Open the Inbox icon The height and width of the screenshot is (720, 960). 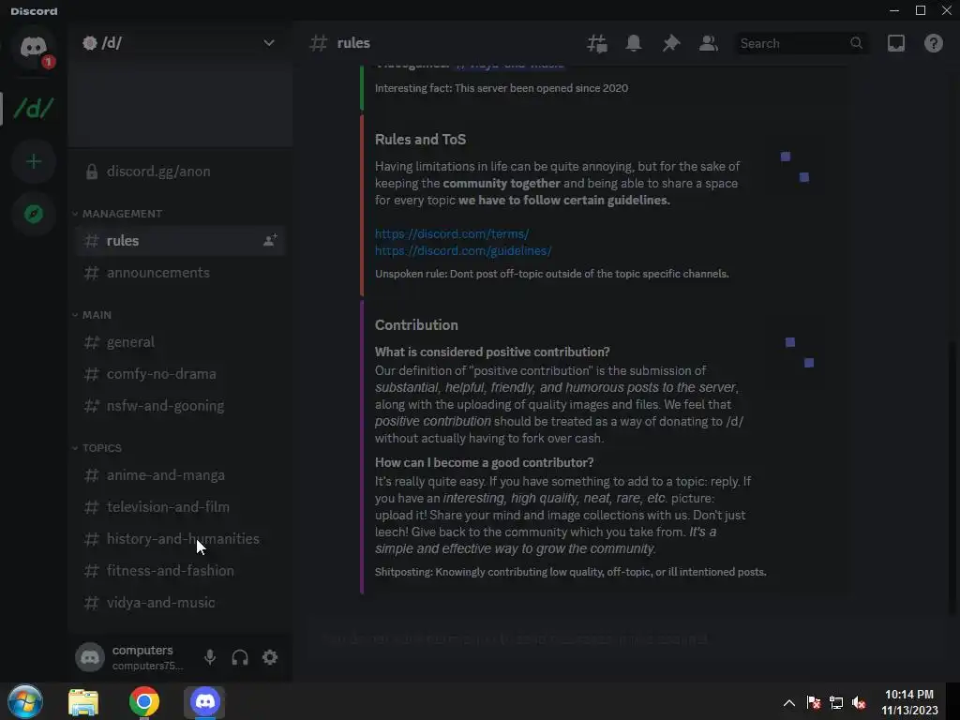coord(896,43)
